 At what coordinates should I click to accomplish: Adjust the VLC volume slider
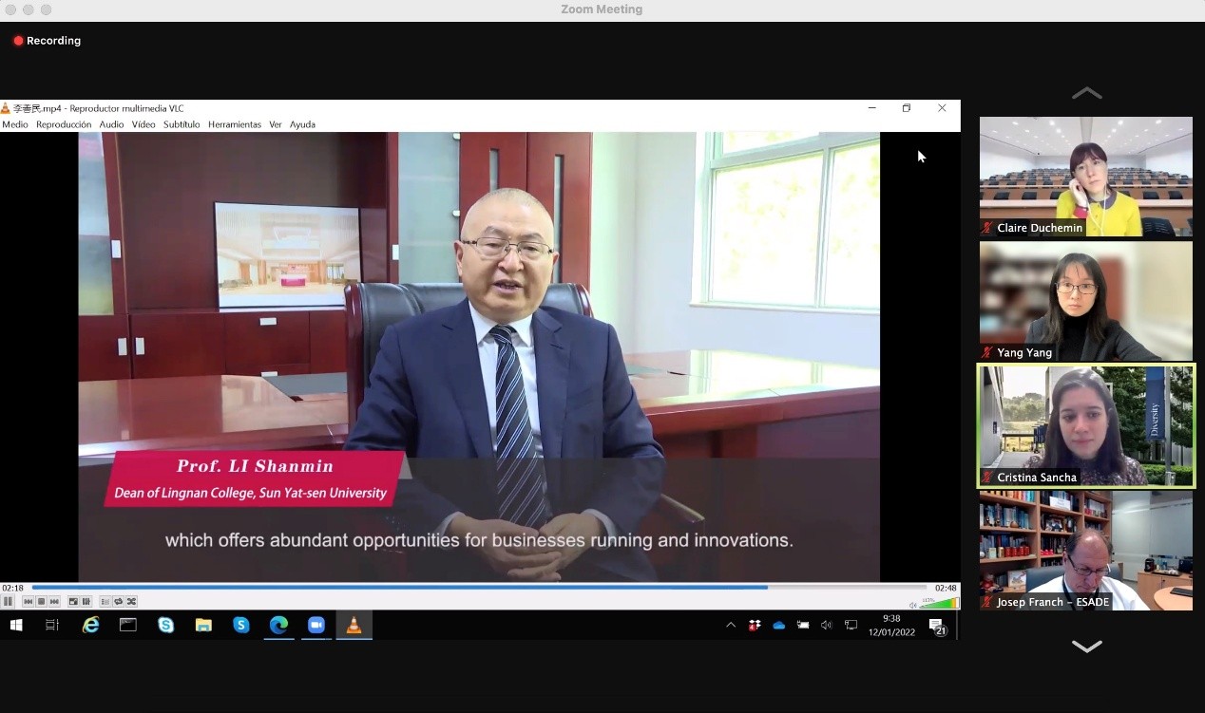pos(938,604)
